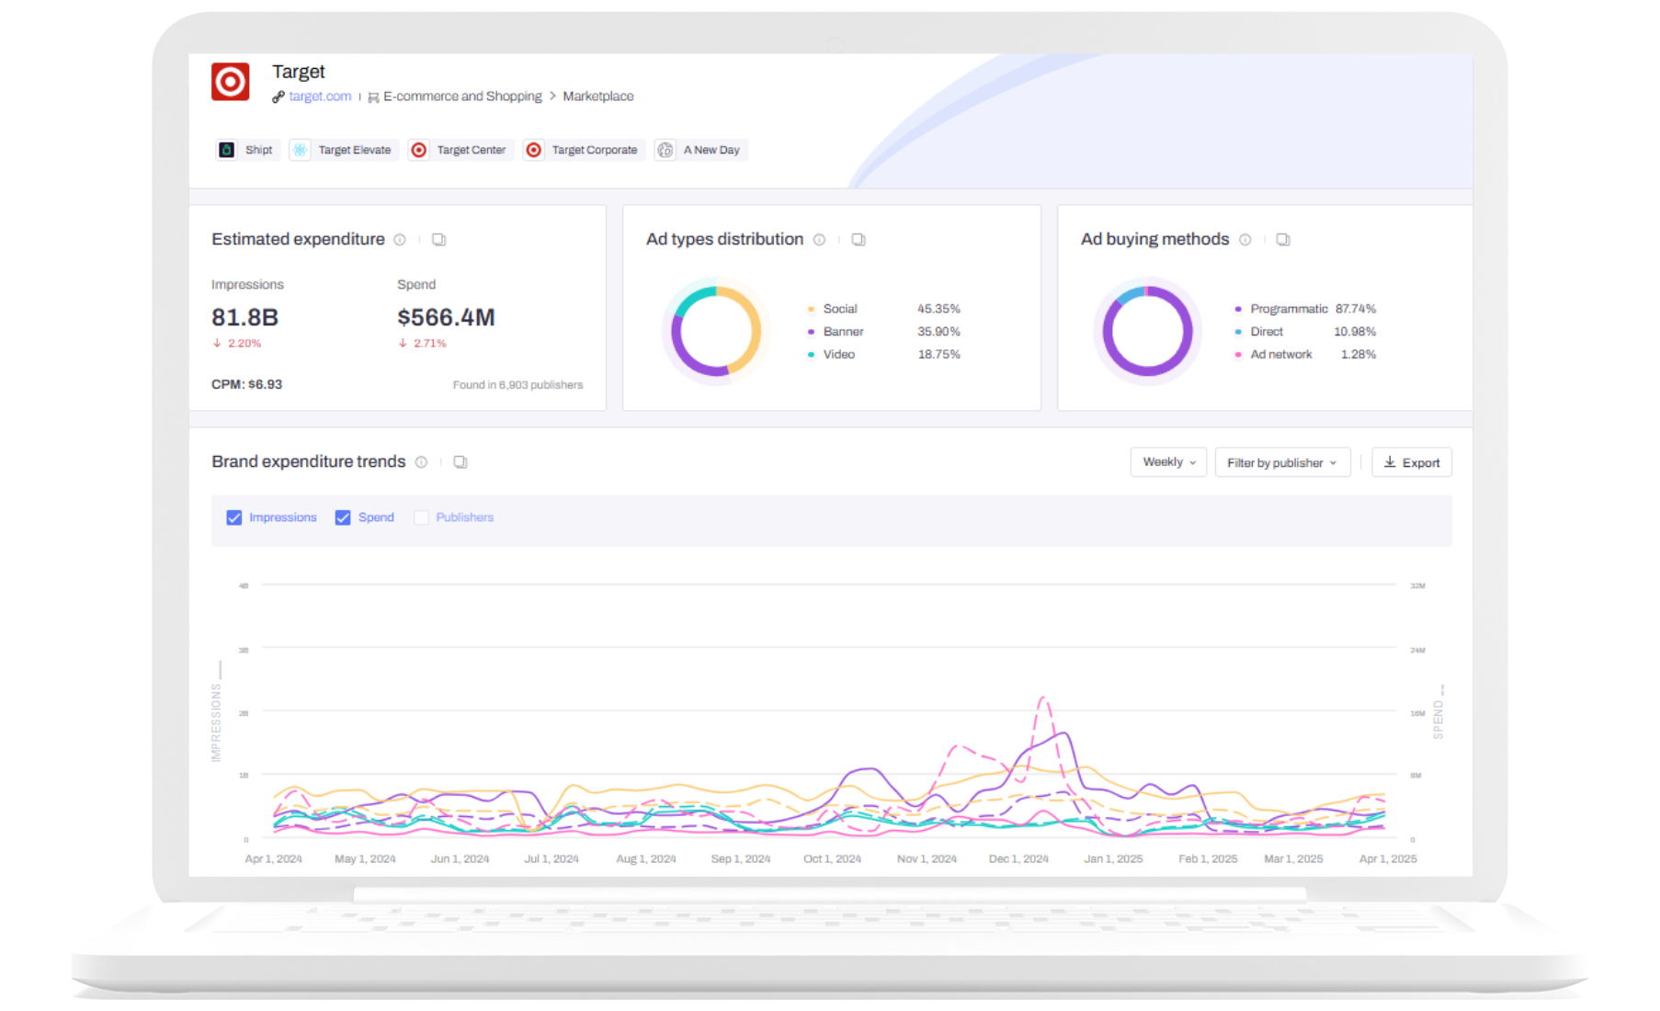Expand the E-commerce and Shopping breadcrumb chevron
Viewport: 1660px width, 1011px height.
(x=552, y=97)
